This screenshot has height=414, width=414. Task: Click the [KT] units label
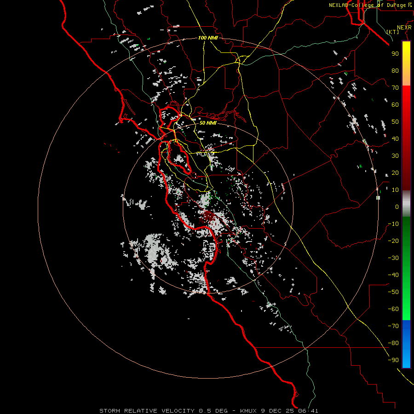click(x=393, y=32)
